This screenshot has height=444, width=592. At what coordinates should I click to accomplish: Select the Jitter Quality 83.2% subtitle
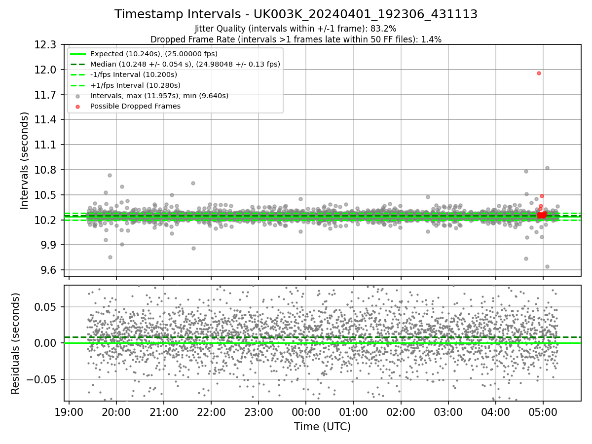(296, 29)
